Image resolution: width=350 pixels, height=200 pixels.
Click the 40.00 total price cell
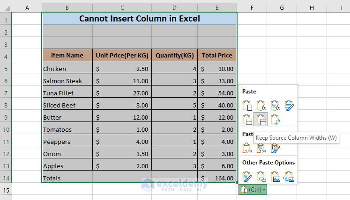pos(217,104)
